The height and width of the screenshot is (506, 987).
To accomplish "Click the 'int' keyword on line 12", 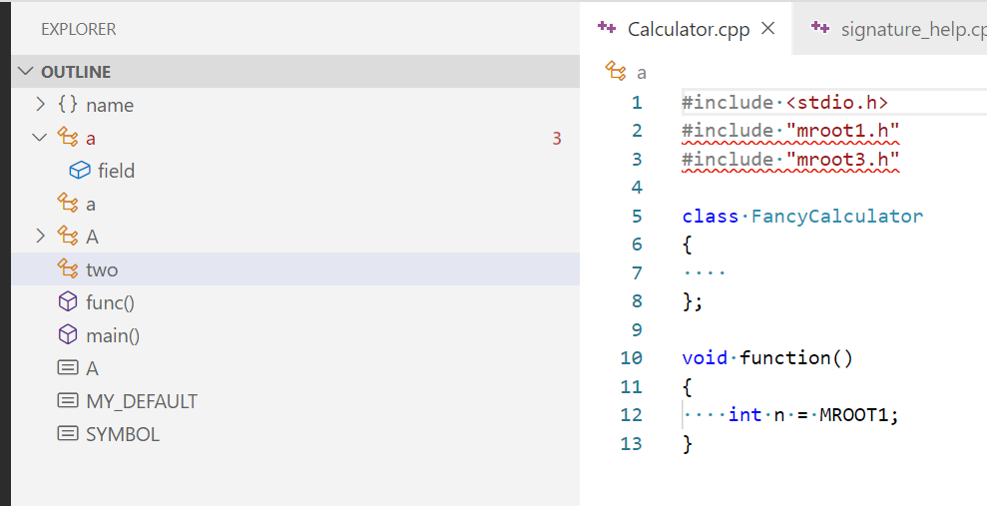I will 744,415.
